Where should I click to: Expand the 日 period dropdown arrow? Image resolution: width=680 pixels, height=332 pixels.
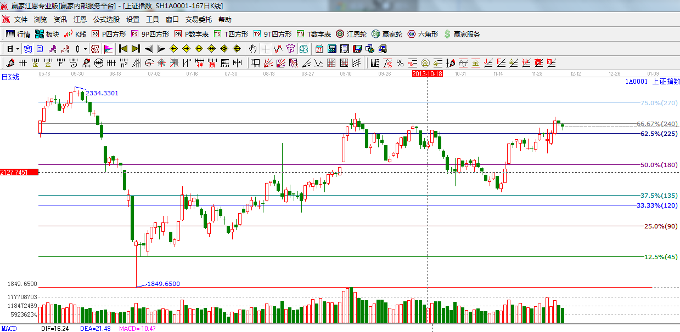coord(18,49)
